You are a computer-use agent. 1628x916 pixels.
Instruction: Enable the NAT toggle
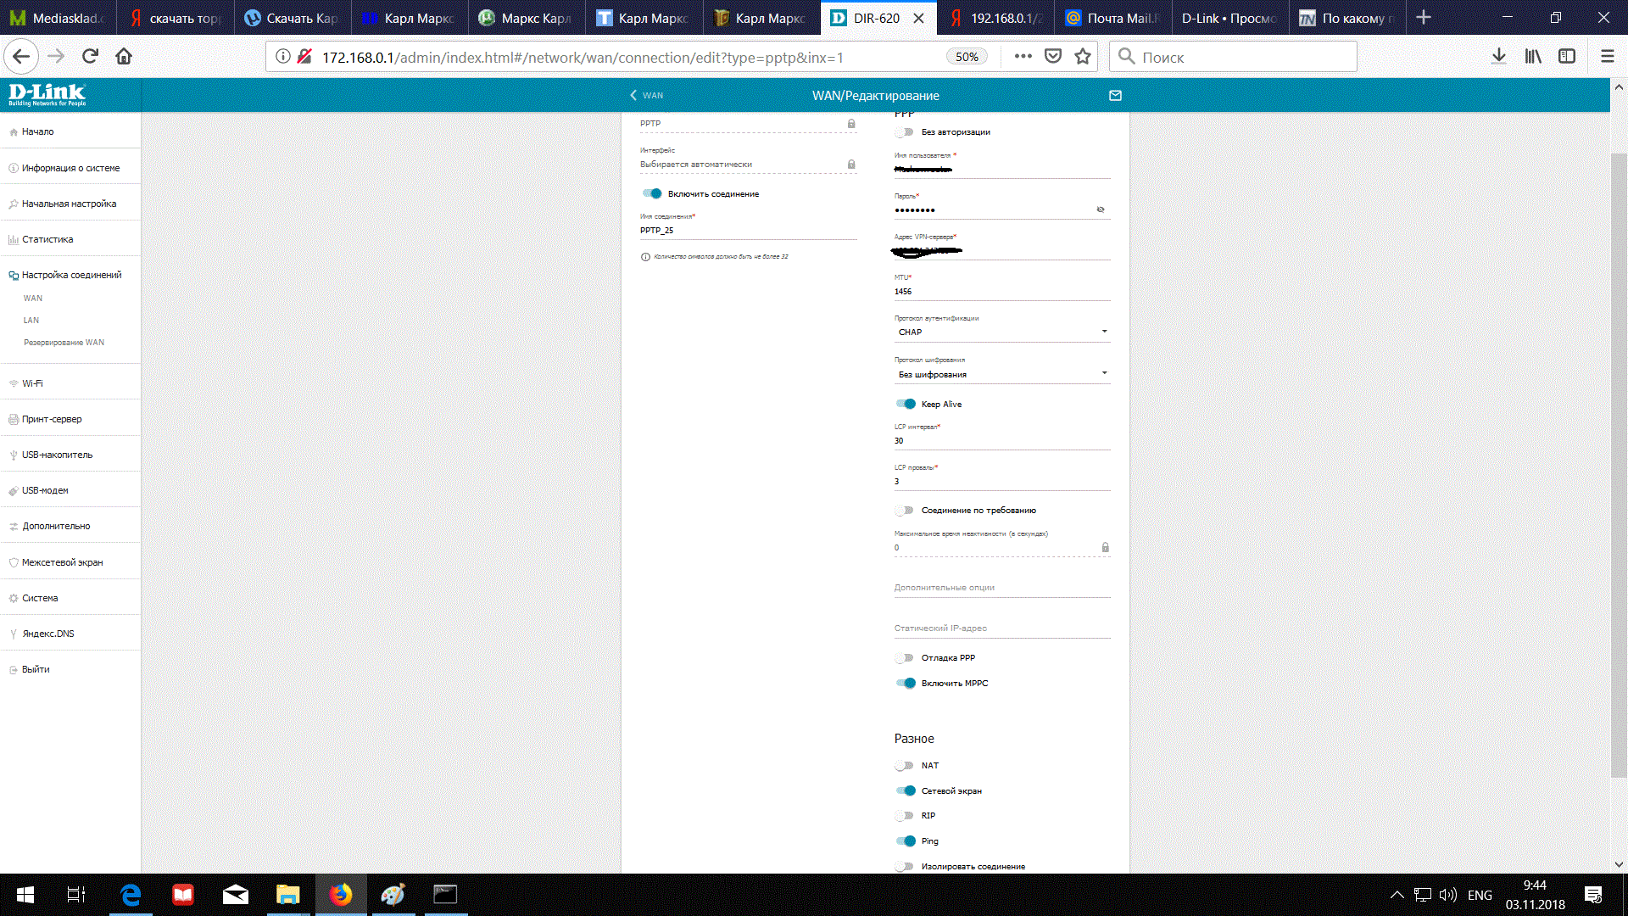[x=905, y=766]
